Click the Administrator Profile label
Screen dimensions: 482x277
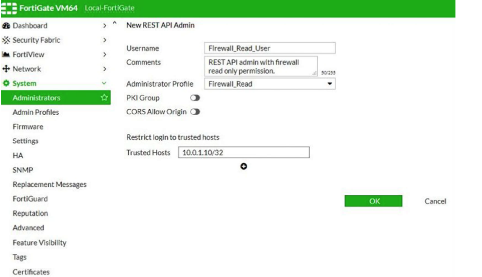(x=160, y=84)
